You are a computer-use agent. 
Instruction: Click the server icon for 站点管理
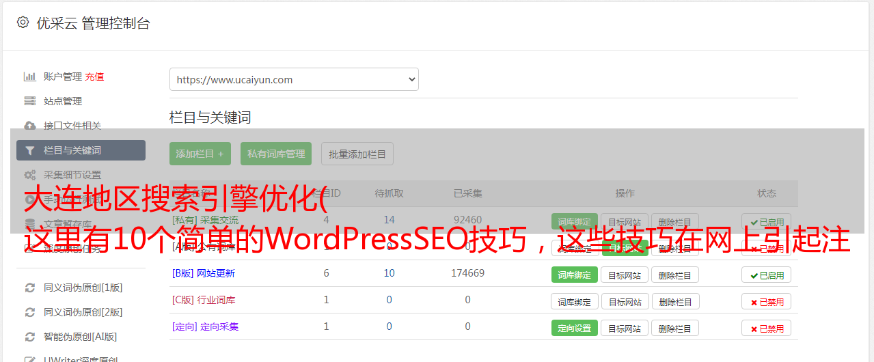[x=29, y=101]
